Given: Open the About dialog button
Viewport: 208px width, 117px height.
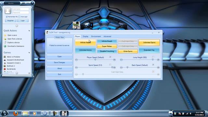Looking at the screenshot, I should tap(59, 68).
